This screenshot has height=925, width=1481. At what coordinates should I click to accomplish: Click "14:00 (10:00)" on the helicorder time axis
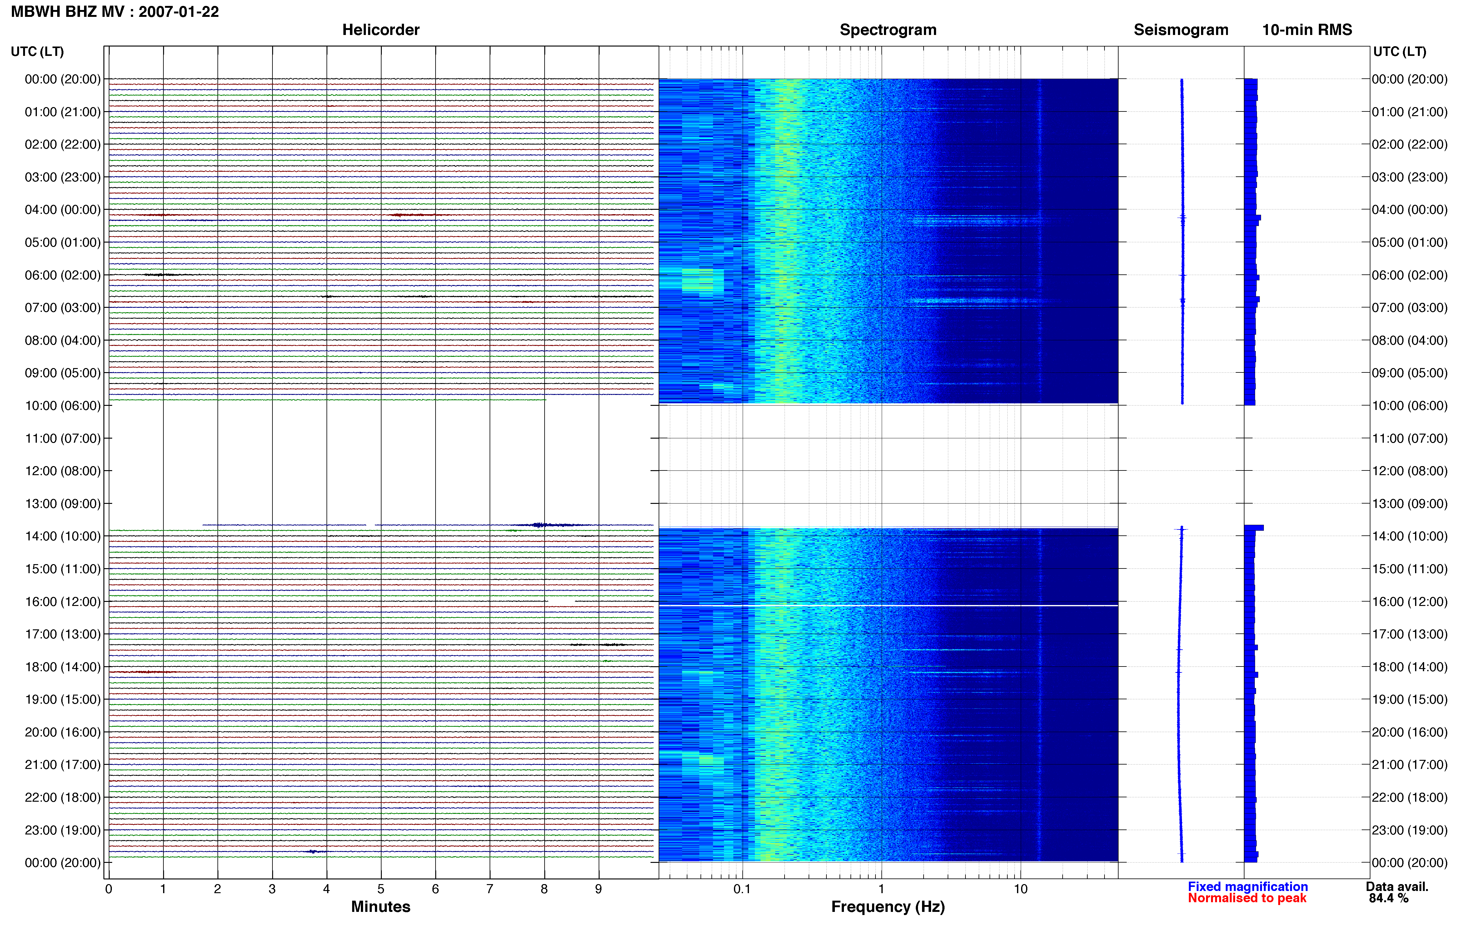[62, 536]
